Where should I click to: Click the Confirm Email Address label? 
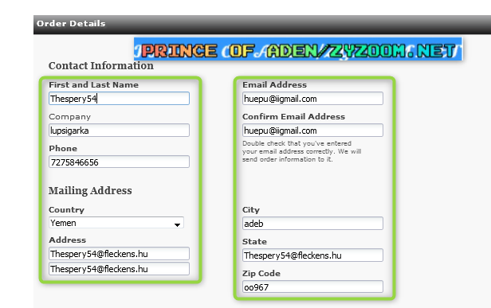pos(293,116)
